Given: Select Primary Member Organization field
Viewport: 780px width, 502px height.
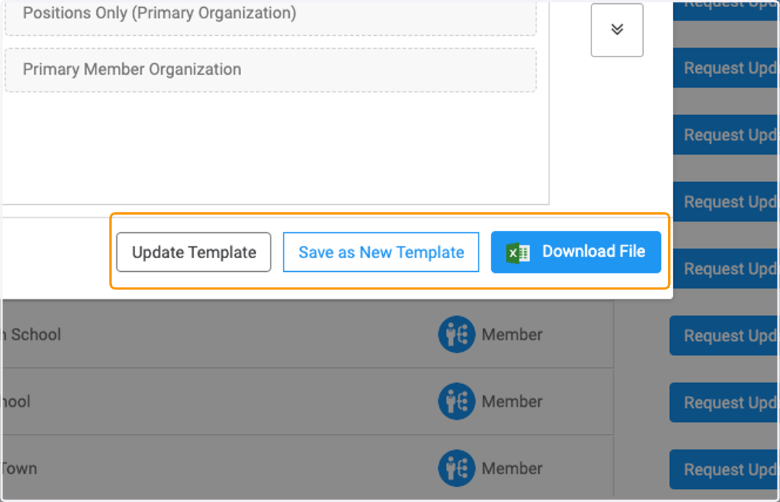Looking at the screenshot, I should tap(270, 70).
